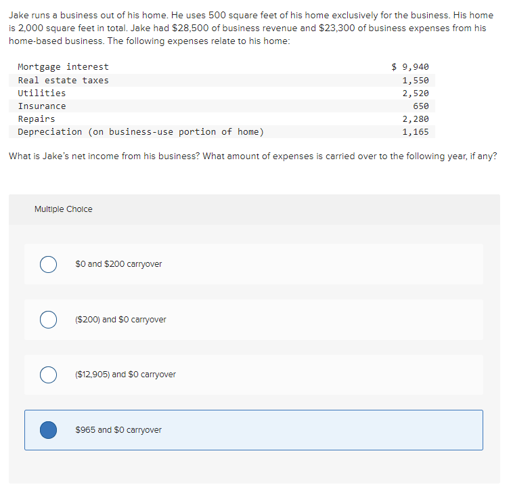Click the 1,165 depreciation amount
The width and height of the screenshot is (511, 489).
[x=416, y=132]
